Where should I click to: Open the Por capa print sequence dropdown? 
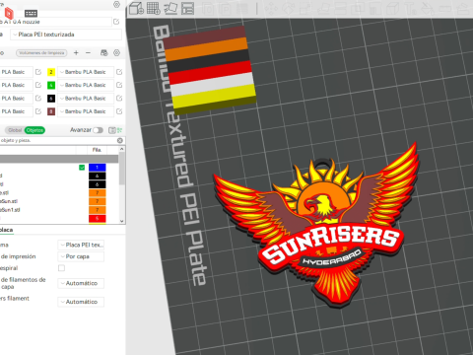tap(81, 256)
